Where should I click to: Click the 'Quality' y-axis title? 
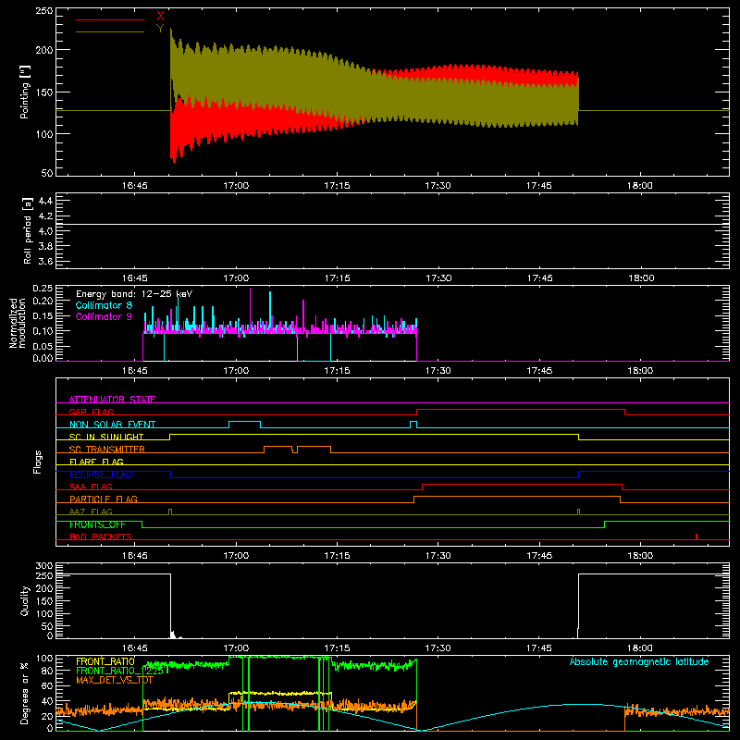click(x=25, y=600)
